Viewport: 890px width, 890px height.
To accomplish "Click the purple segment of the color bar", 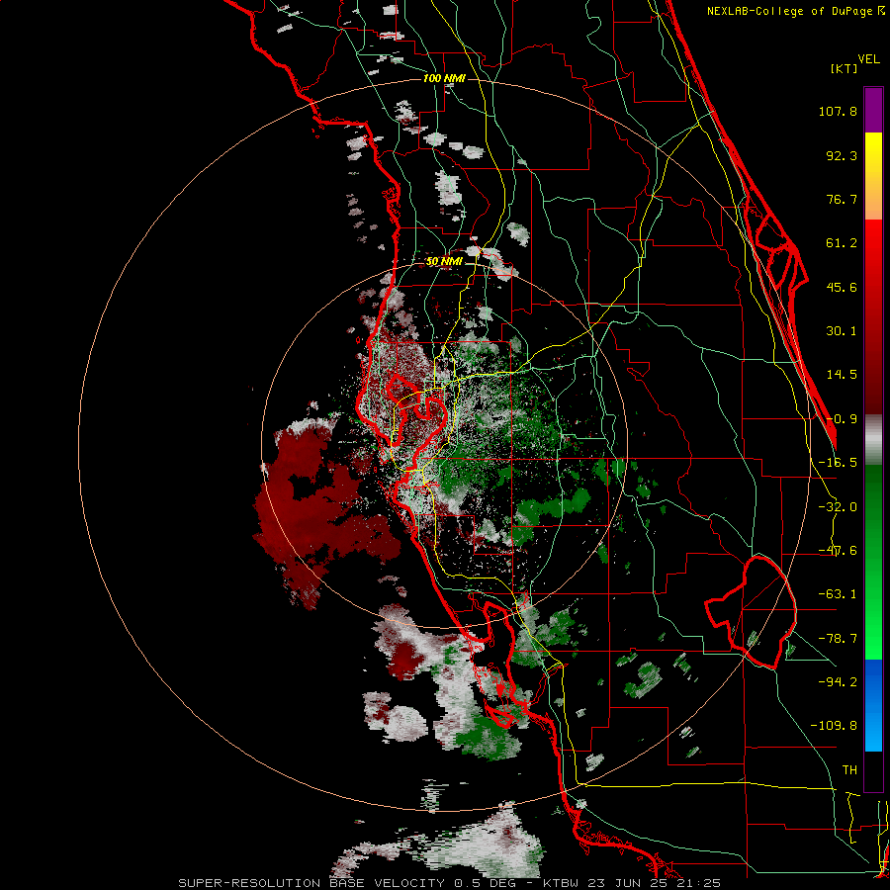I will click(x=873, y=110).
